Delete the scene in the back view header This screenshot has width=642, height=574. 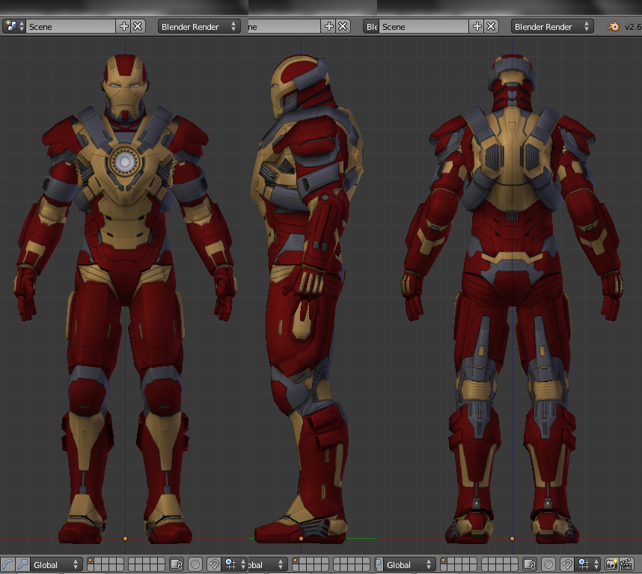tap(492, 27)
